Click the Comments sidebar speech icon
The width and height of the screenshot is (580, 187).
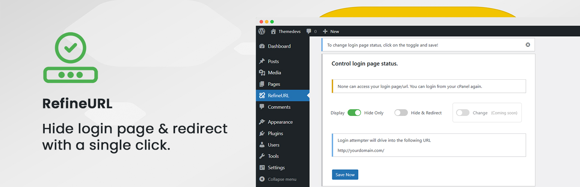pos(262,107)
